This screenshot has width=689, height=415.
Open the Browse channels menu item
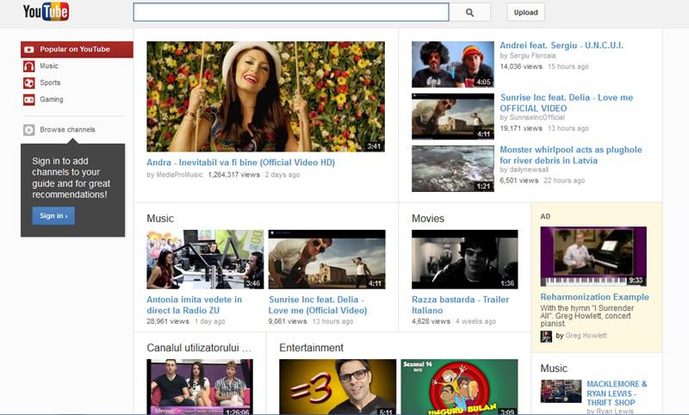coord(67,130)
